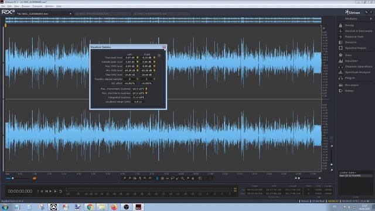The height and width of the screenshot is (211, 375).
Task: Open the Windows Start menu
Action: [x=5, y=207]
